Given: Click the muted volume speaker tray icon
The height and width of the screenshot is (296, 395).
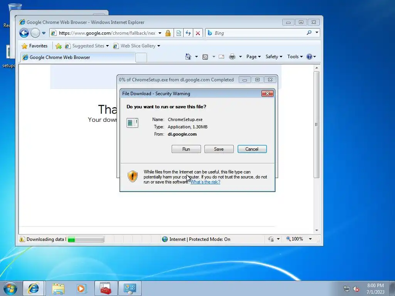Looking at the screenshot, I should pyautogui.click(x=356, y=289).
